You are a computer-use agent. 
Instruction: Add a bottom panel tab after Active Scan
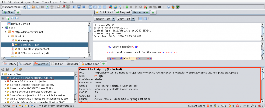(x=104, y=64)
